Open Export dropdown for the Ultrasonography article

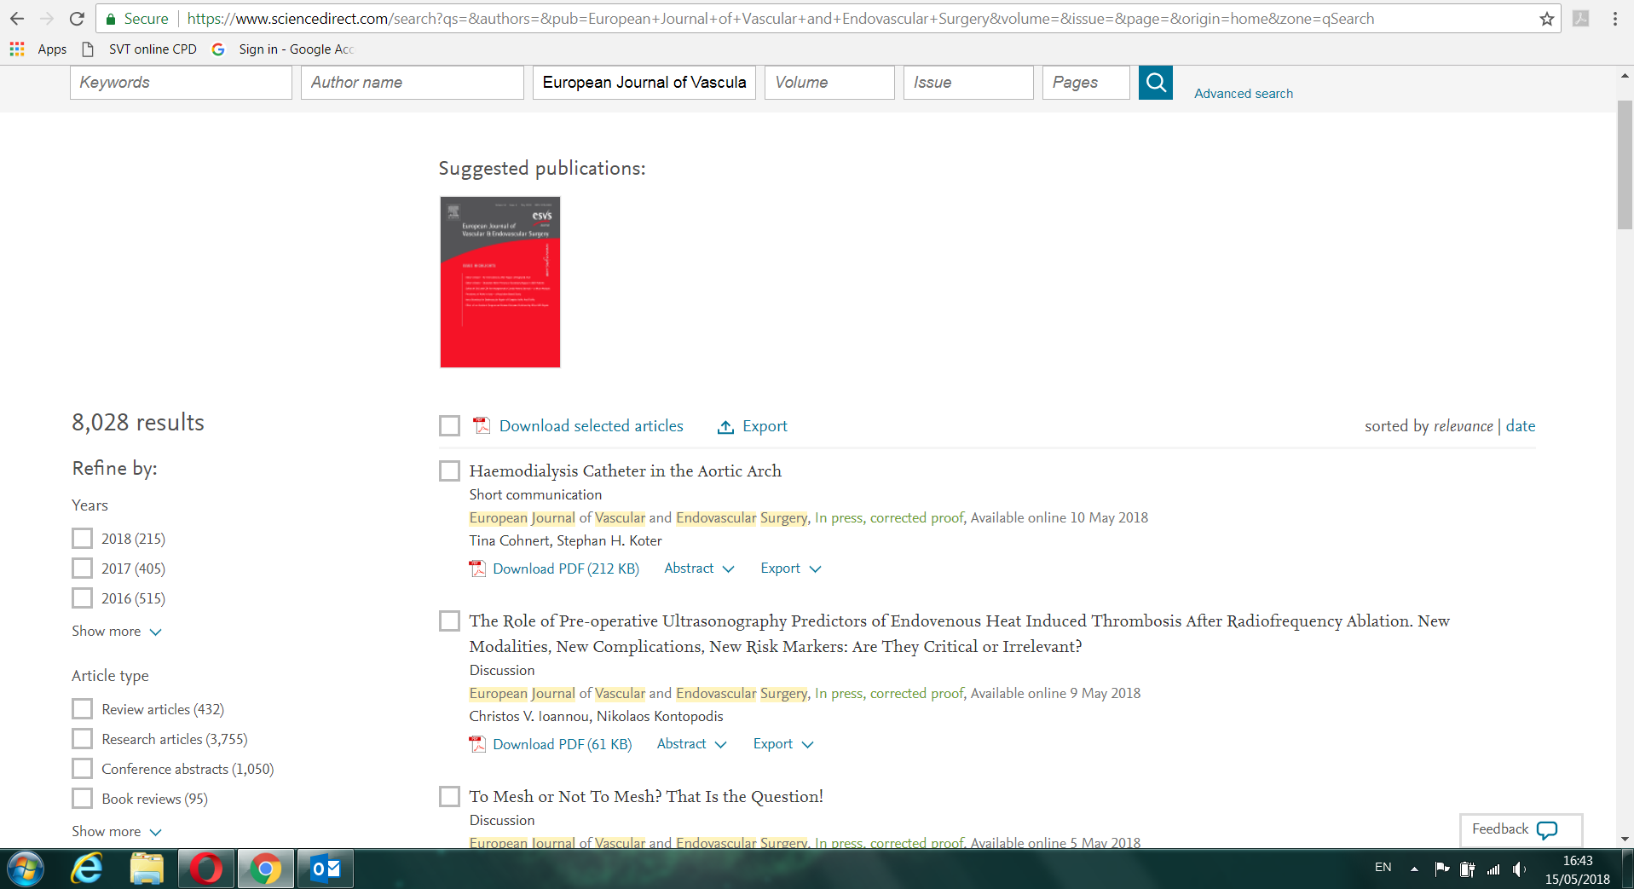(x=782, y=744)
